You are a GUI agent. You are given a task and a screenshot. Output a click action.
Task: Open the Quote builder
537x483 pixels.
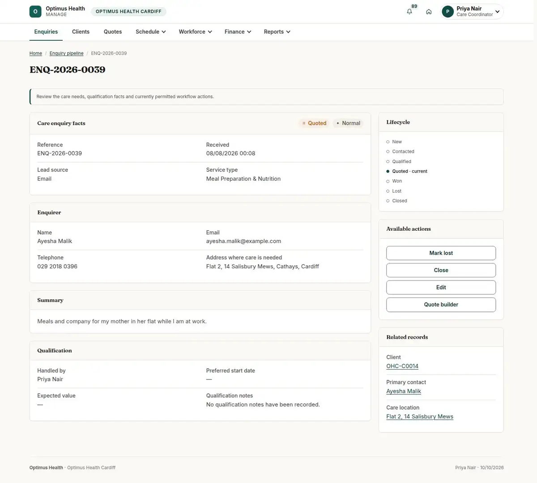441,305
